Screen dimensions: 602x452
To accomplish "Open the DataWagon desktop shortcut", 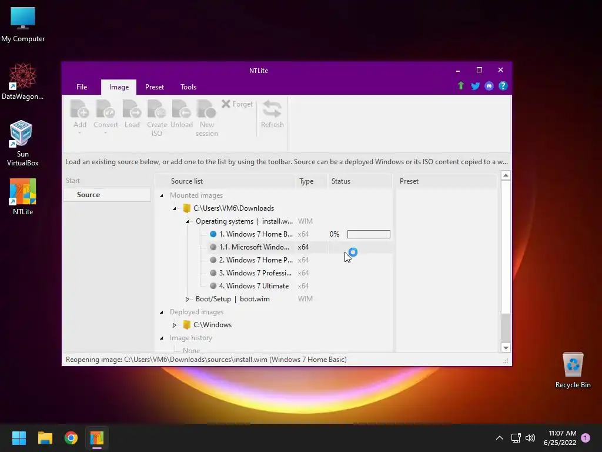I will [x=23, y=81].
